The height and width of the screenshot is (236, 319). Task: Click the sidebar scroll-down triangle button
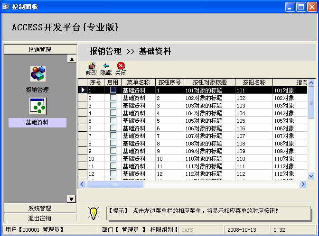71,199
